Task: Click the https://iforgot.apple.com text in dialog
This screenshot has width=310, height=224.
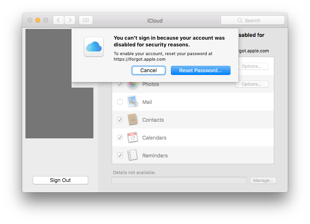Action: tap(139, 59)
